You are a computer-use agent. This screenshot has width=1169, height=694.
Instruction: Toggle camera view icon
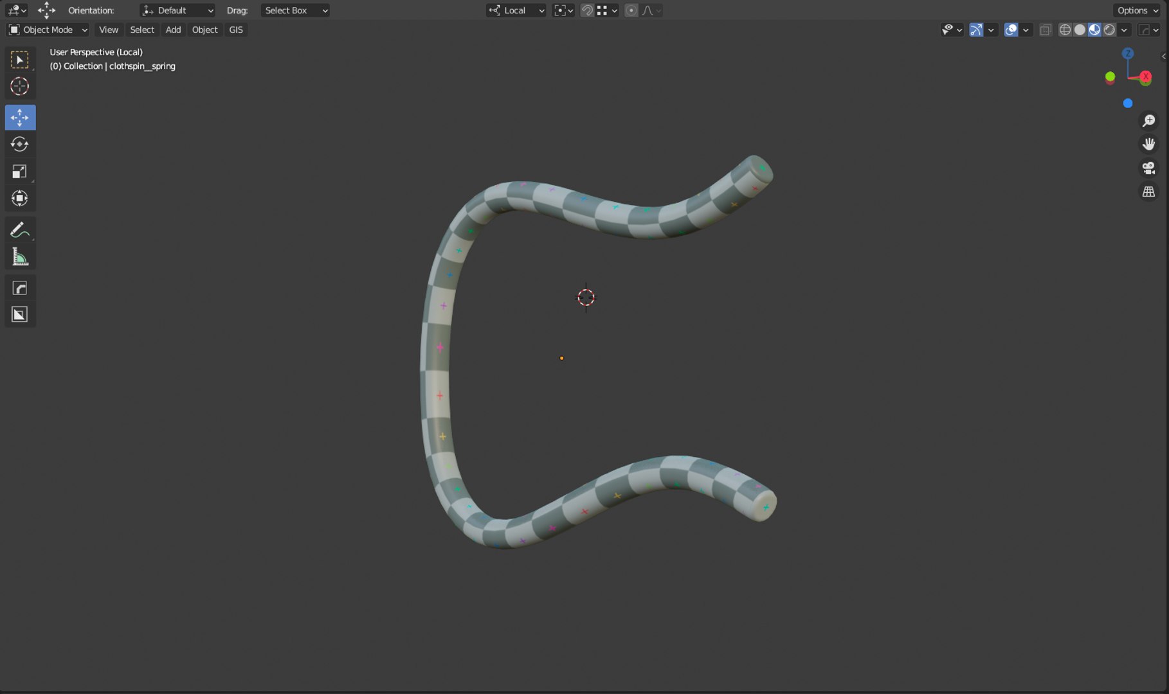tap(1148, 168)
